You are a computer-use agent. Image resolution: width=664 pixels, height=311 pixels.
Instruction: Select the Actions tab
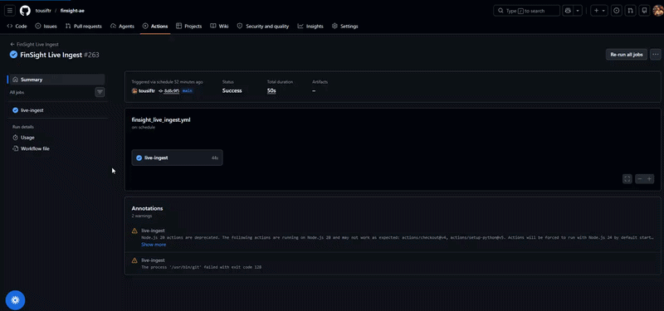pyautogui.click(x=155, y=27)
